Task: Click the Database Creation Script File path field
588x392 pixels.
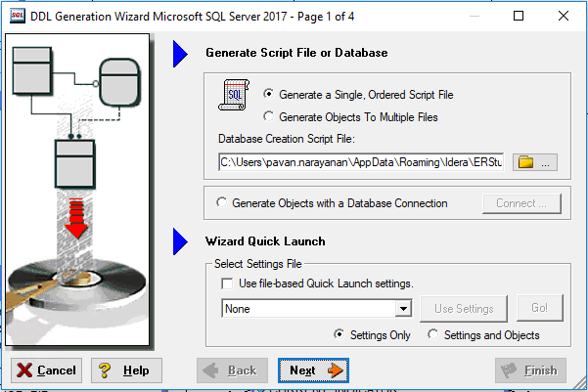Action: coord(361,162)
